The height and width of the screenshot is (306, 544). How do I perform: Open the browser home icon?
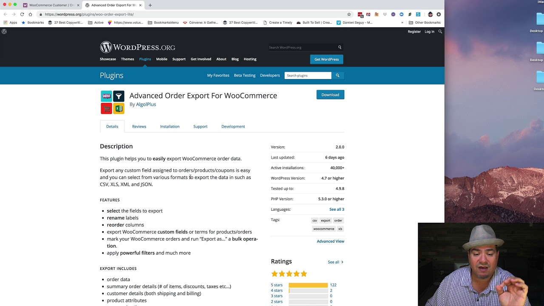click(30, 14)
